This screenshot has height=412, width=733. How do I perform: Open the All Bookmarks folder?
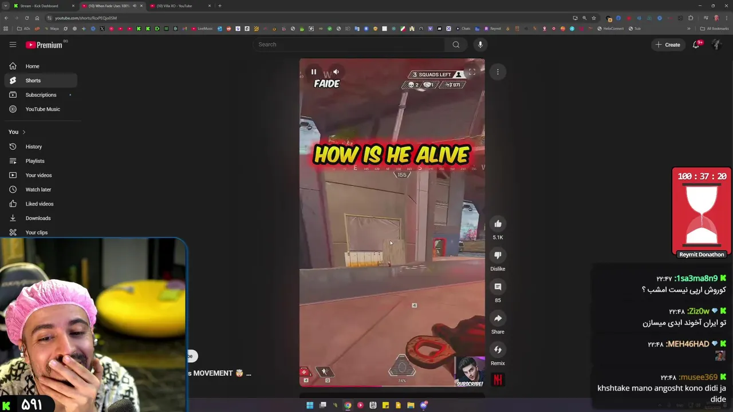tap(715, 29)
